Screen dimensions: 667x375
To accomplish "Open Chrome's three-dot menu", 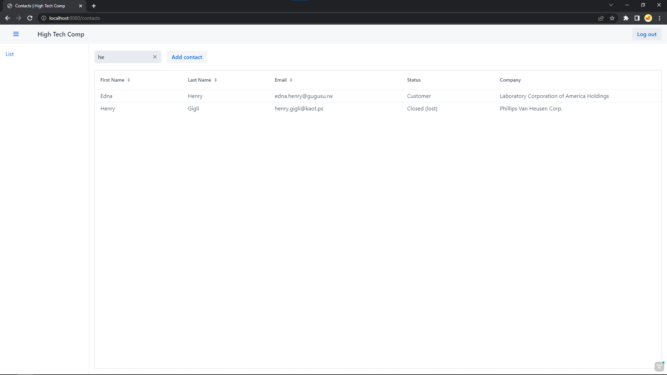I will [x=660, y=18].
